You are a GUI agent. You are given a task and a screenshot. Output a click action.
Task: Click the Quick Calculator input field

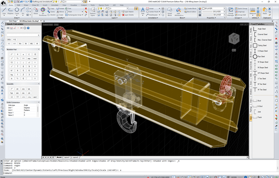[23, 35]
